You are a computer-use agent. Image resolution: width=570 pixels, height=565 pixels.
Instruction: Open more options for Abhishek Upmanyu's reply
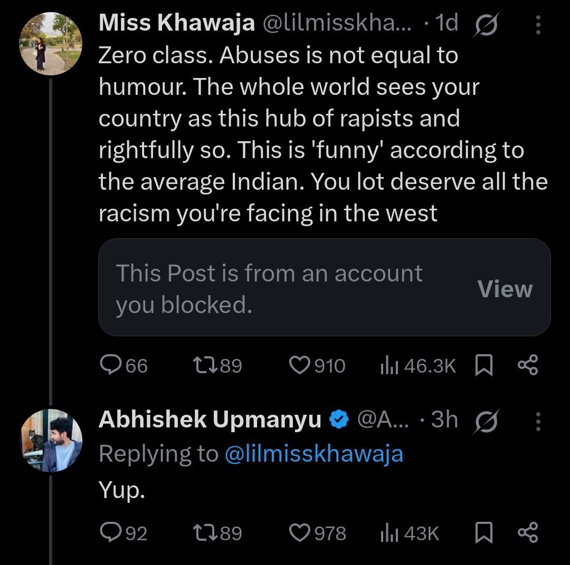coord(538,421)
